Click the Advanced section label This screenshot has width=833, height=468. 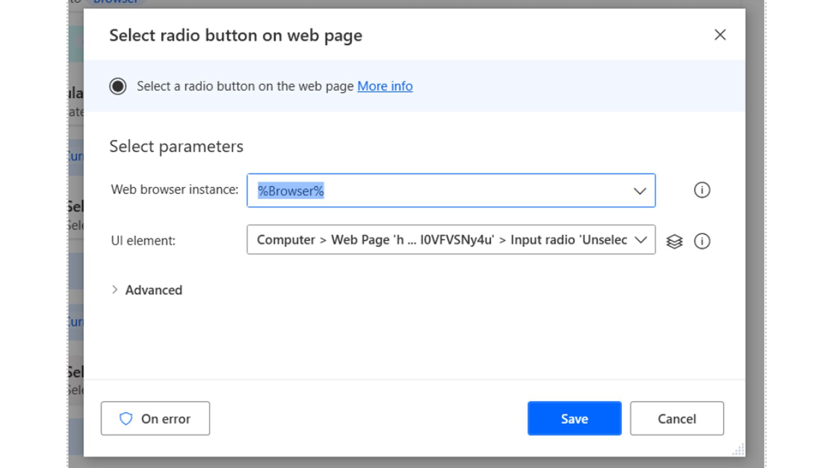(x=154, y=290)
